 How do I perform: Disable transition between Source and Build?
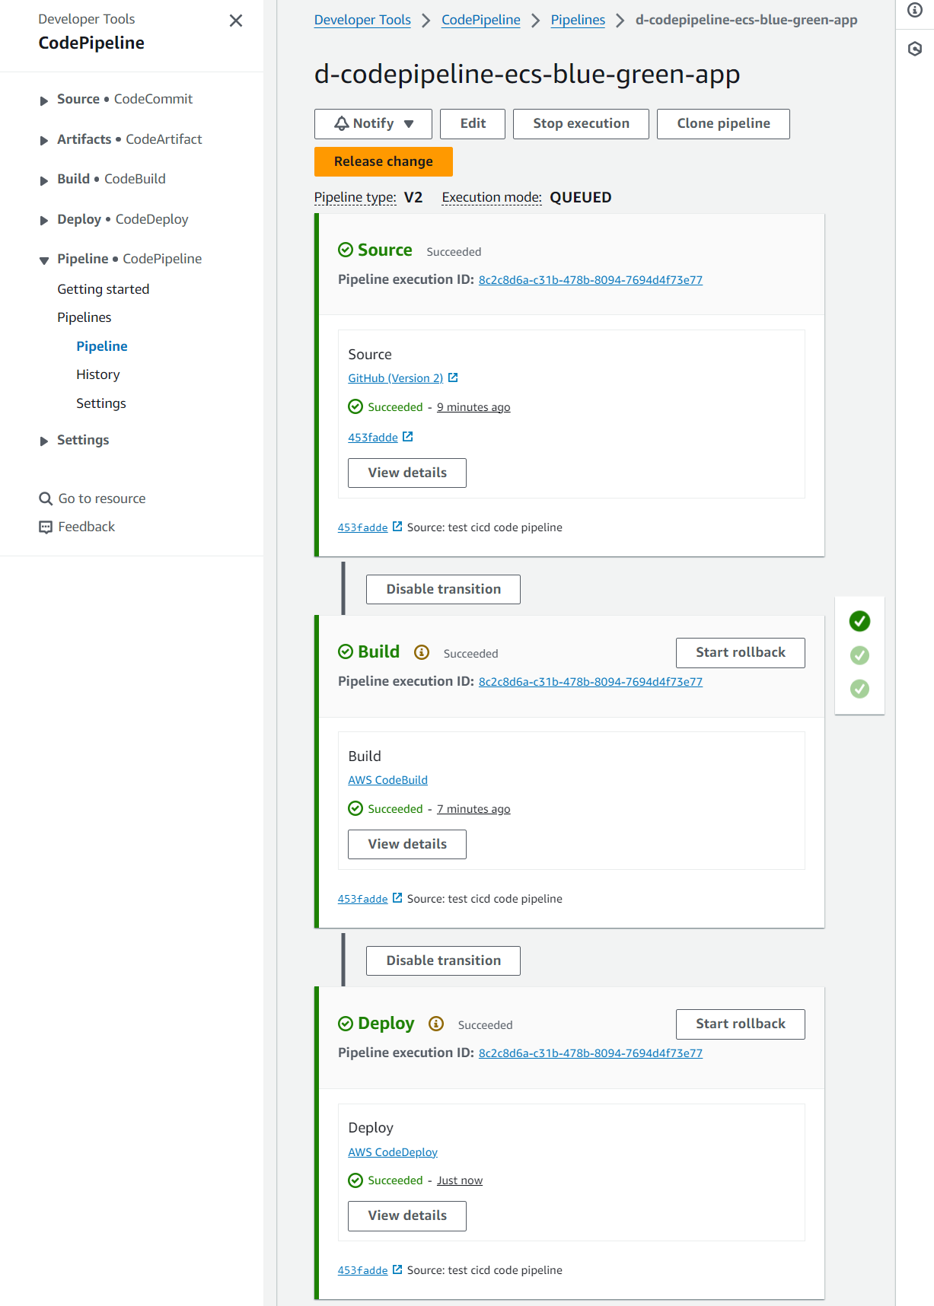pyautogui.click(x=443, y=589)
